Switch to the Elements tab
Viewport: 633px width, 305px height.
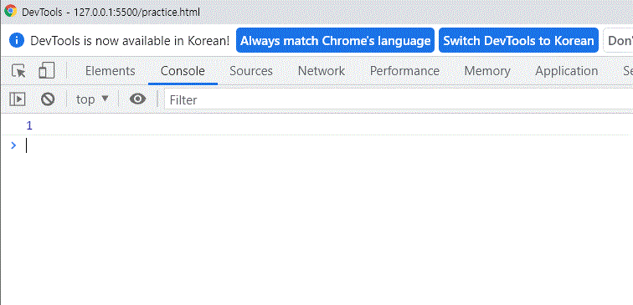tap(111, 71)
